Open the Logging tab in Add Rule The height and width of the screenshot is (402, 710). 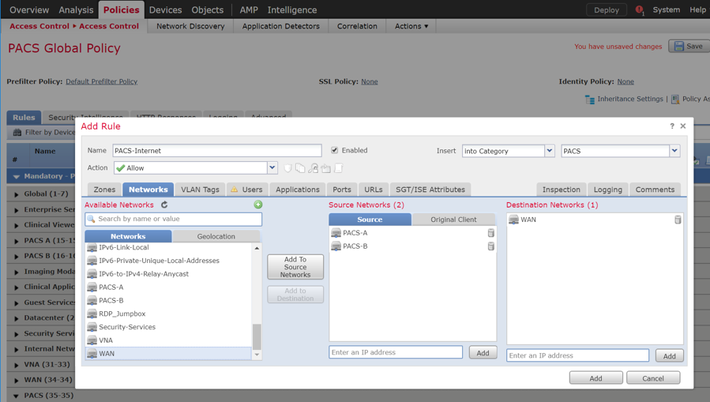pyautogui.click(x=607, y=190)
